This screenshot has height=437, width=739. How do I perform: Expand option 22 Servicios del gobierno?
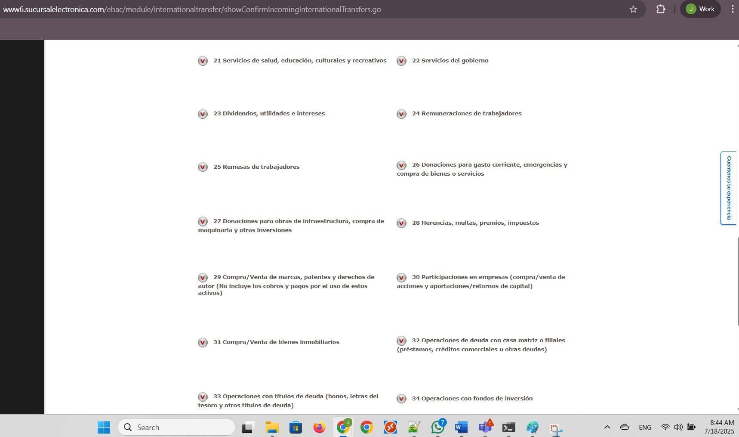401,61
